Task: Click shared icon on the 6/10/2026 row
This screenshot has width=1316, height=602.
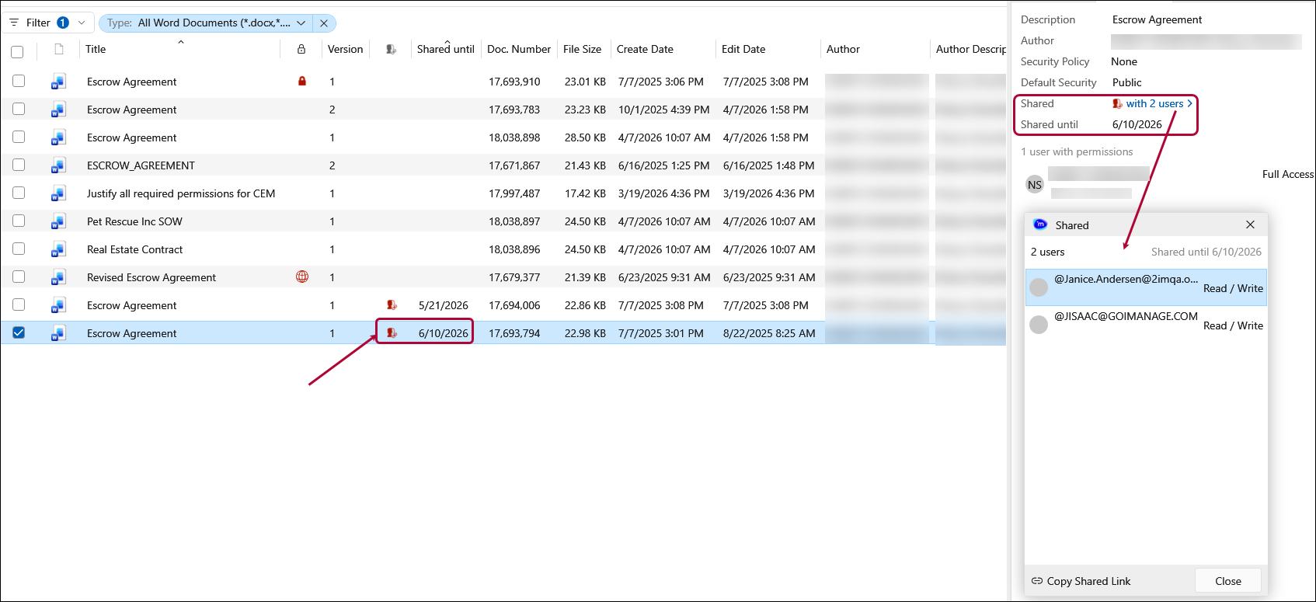Action: [392, 333]
